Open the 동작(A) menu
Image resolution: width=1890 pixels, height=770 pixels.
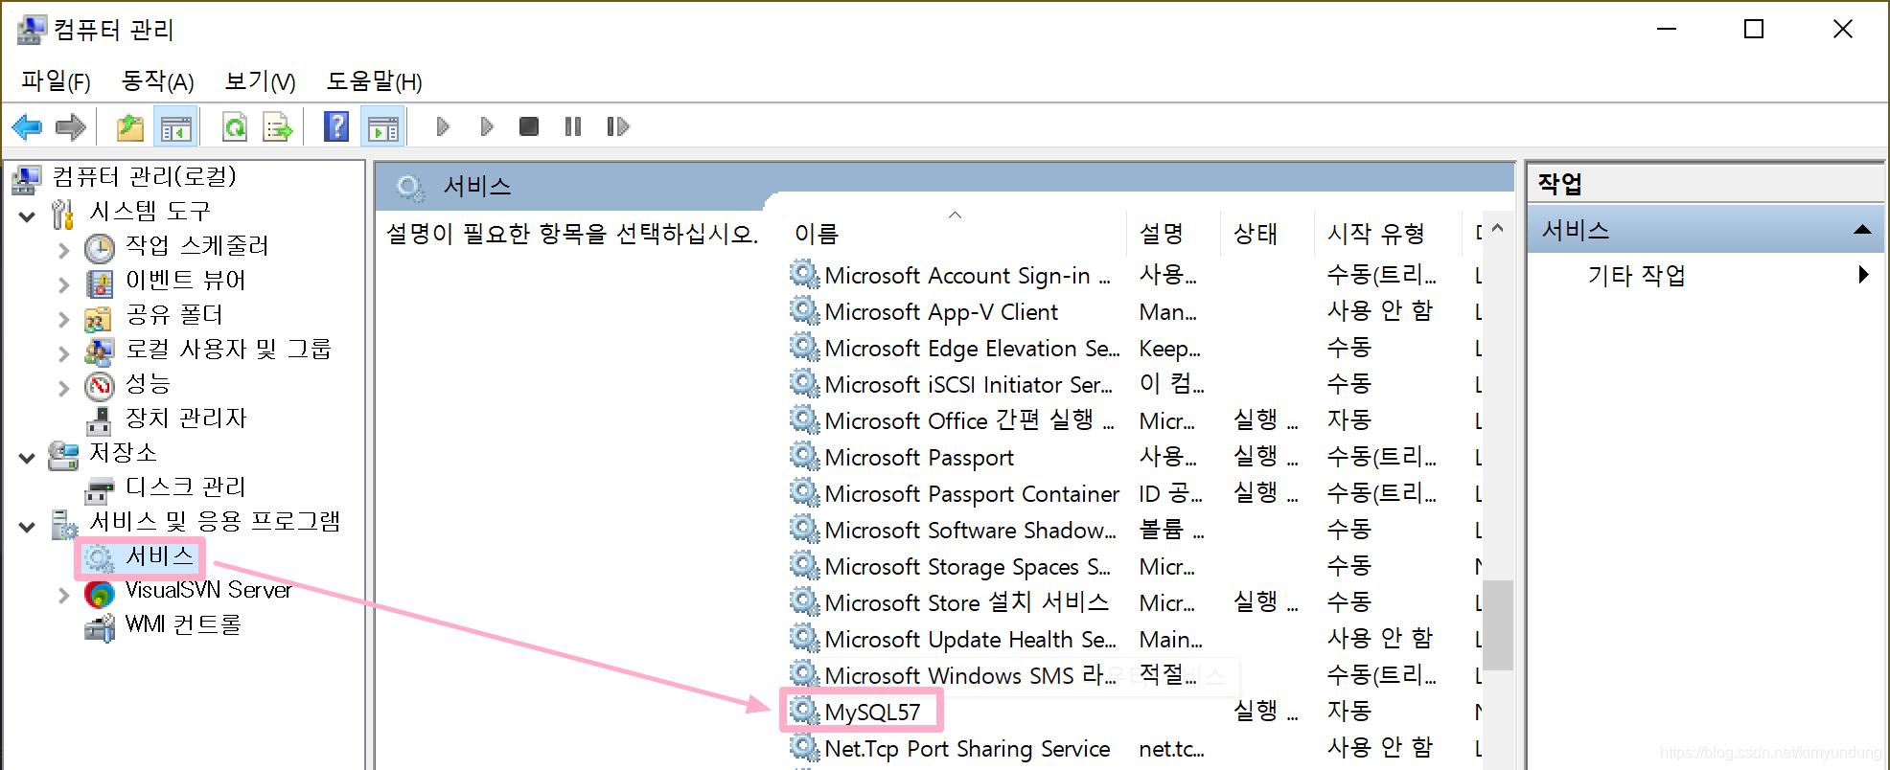coord(157,81)
